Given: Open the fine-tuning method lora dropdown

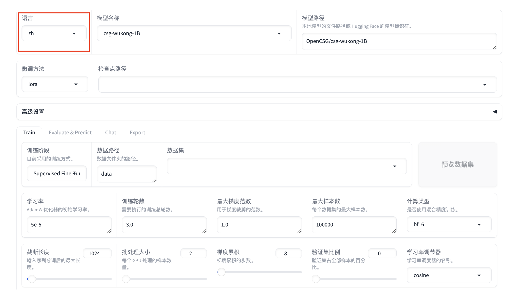Looking at the screenshot, I should (x=54, y=84).
